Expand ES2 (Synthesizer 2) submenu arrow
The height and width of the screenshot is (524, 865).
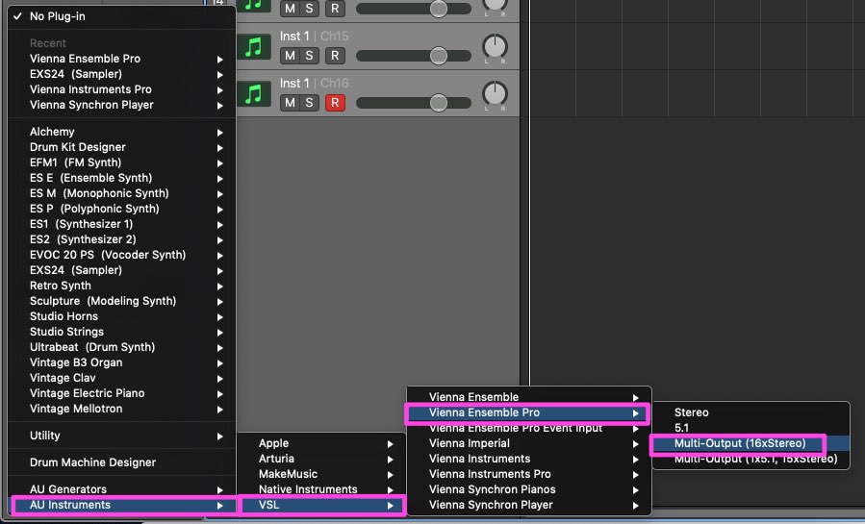click(x=220, y=240)
